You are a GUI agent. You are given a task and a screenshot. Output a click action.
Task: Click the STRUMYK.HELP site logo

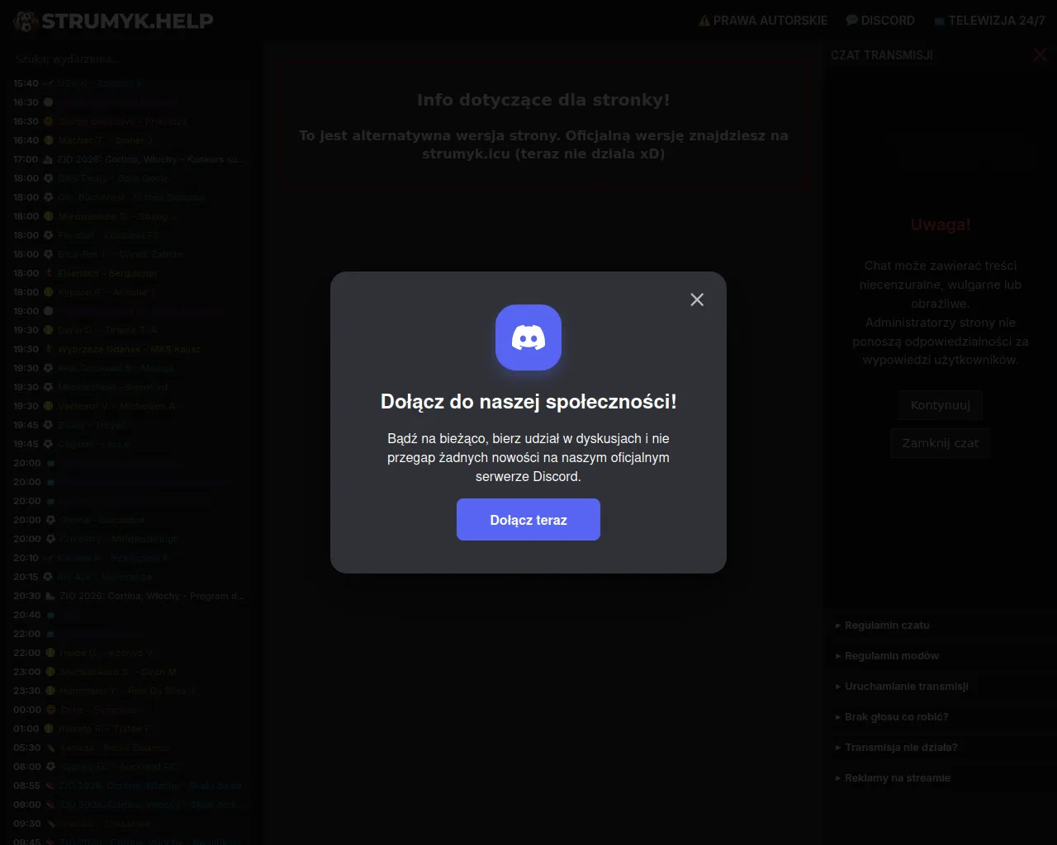click(114, 21)
